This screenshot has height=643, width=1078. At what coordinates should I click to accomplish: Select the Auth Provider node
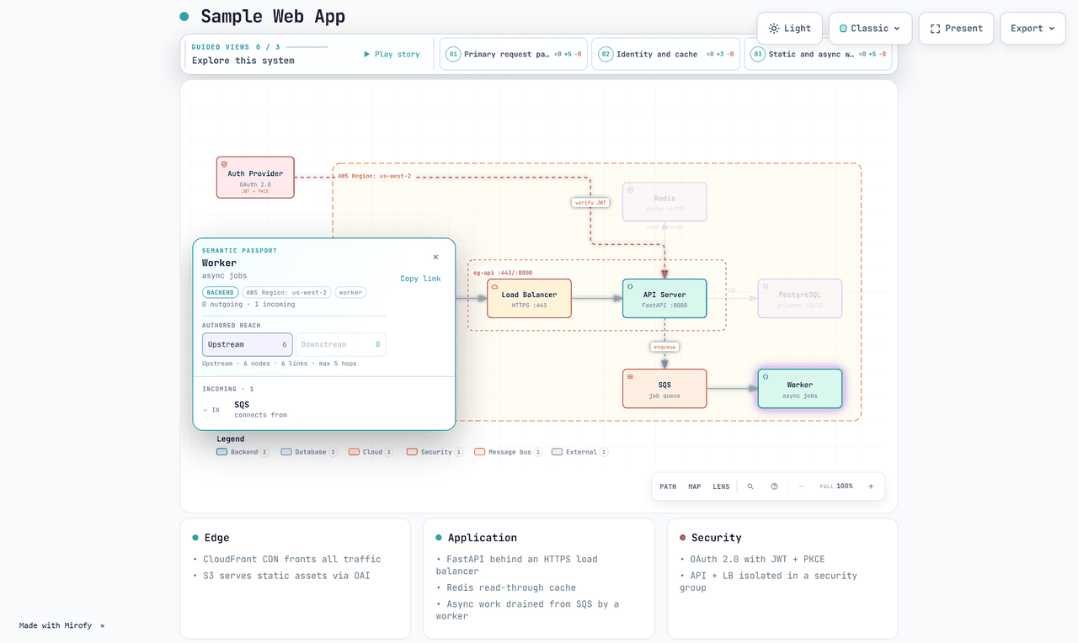click(x=255, y=177)
